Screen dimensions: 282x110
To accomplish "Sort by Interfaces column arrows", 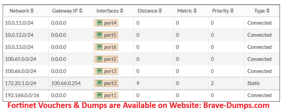I will 122,11.
